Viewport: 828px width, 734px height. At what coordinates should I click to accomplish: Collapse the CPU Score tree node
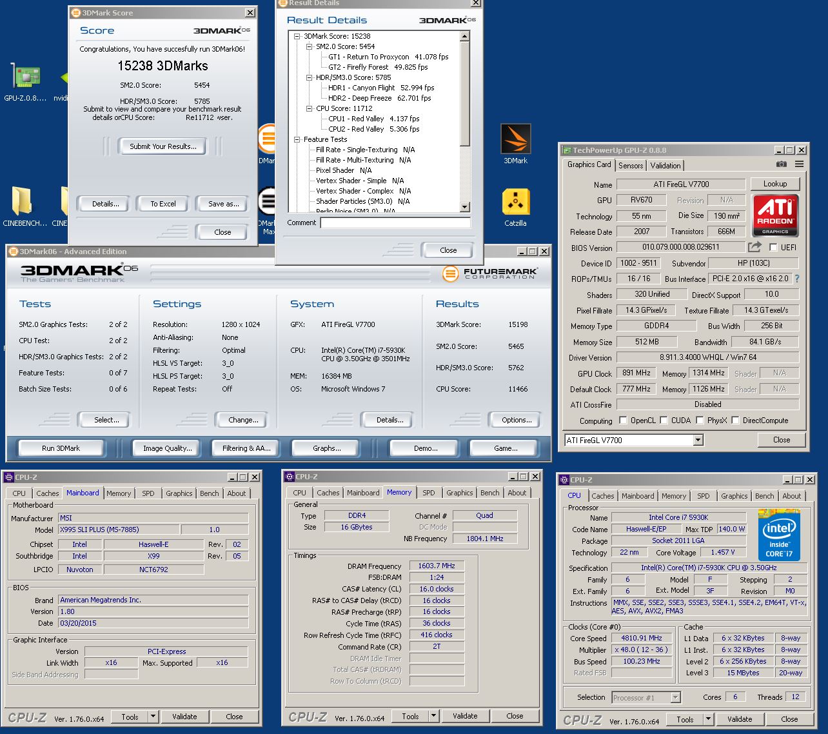pos(310,108)
